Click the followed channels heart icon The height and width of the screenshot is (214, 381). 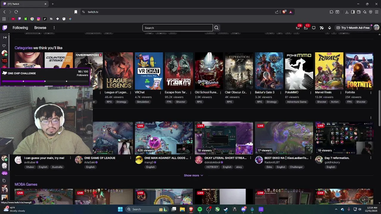coord(4,46)
